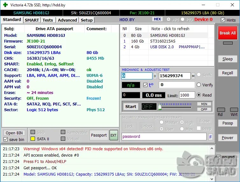Click the serial value S0UZJ1CQ600004 in passport
This screenshot has width=240, height=182.
click(x=44, y=47)
